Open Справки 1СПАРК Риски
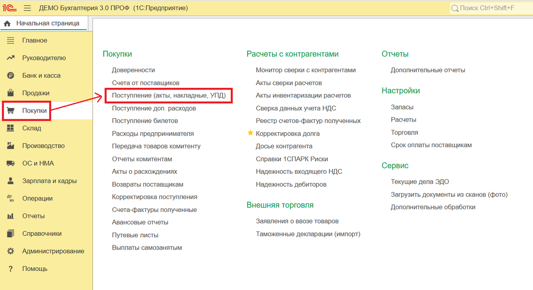Screen dimensions: 533x290 292,159
